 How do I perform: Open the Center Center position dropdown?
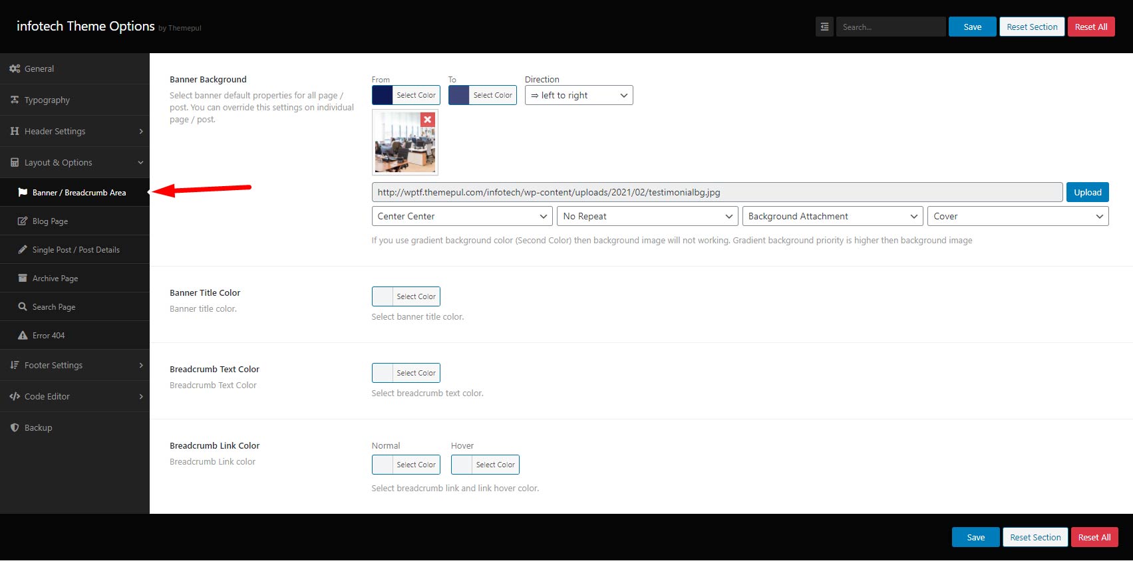point(462,216)
